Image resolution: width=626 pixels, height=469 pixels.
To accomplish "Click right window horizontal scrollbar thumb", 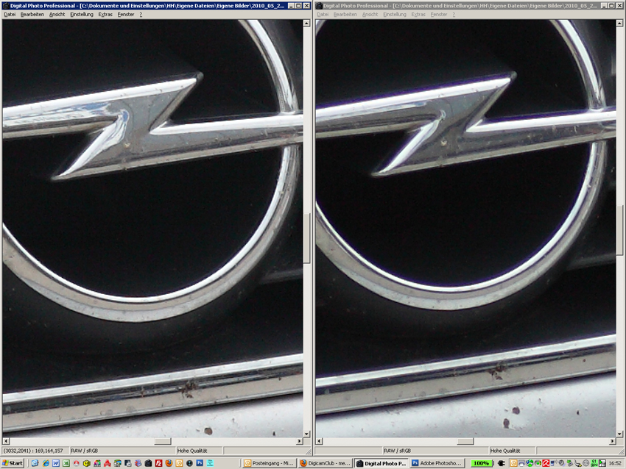I will click(x=465, y=441).
